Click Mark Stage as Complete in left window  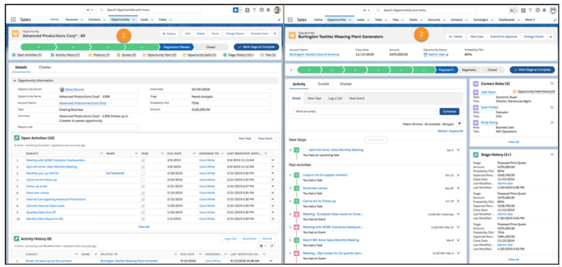[256, 47]
